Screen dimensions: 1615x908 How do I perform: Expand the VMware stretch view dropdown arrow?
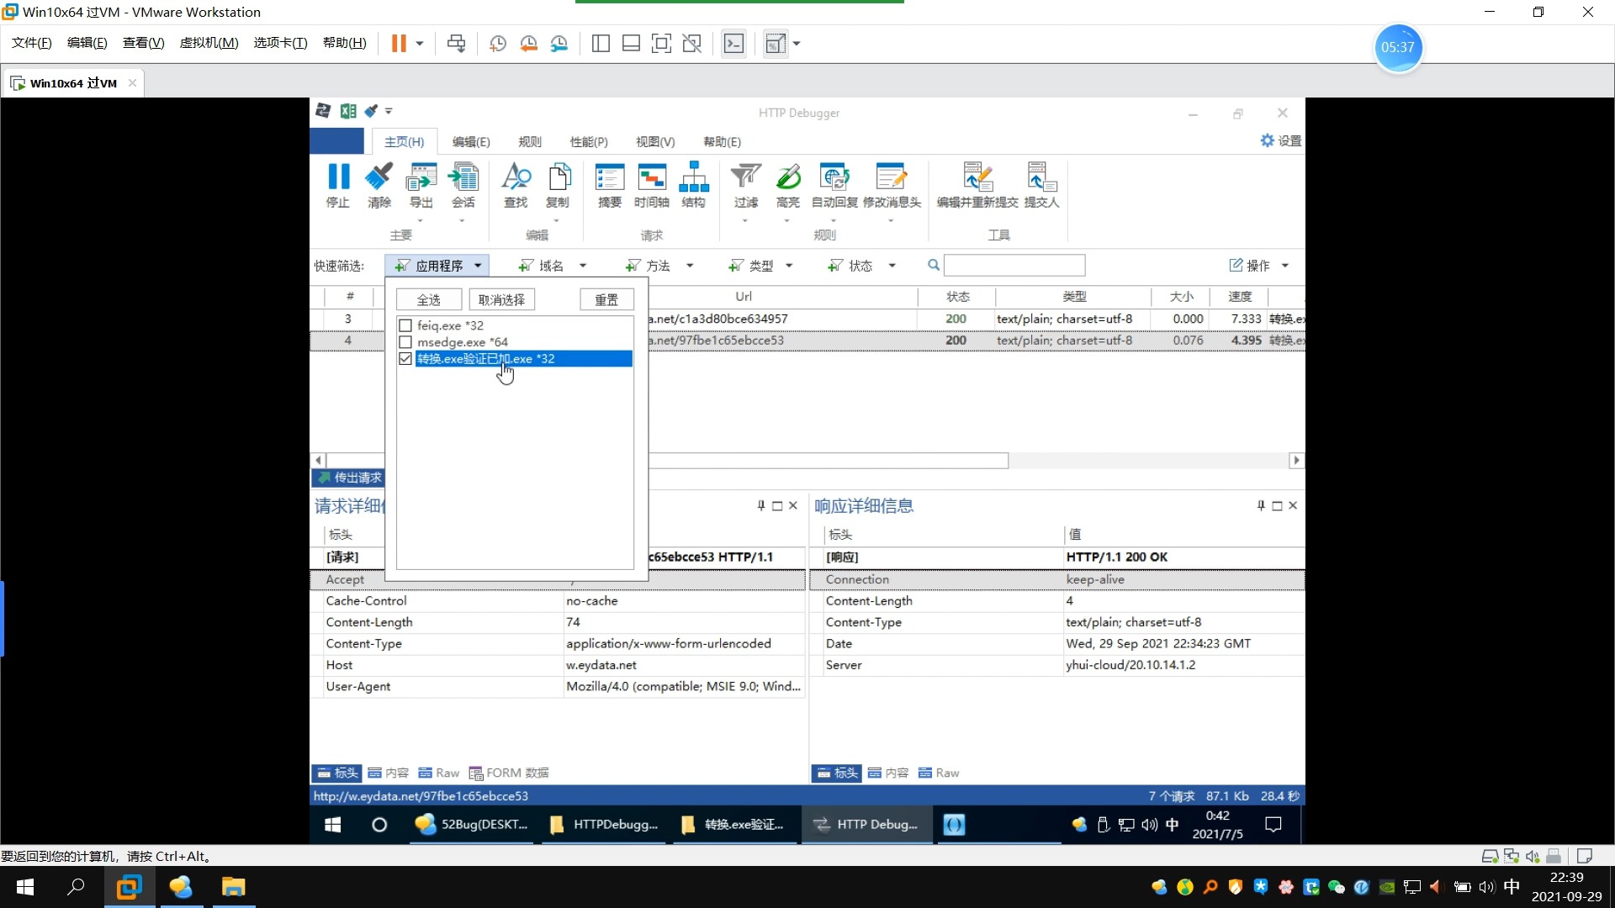pyautogui.click(x=797, y=44)
